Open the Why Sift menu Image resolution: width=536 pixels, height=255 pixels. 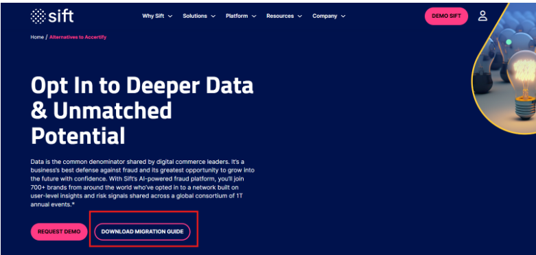pos(157,16)
